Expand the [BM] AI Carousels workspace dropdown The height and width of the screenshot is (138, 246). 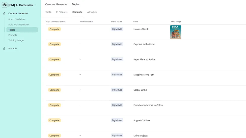coord(35,5)
